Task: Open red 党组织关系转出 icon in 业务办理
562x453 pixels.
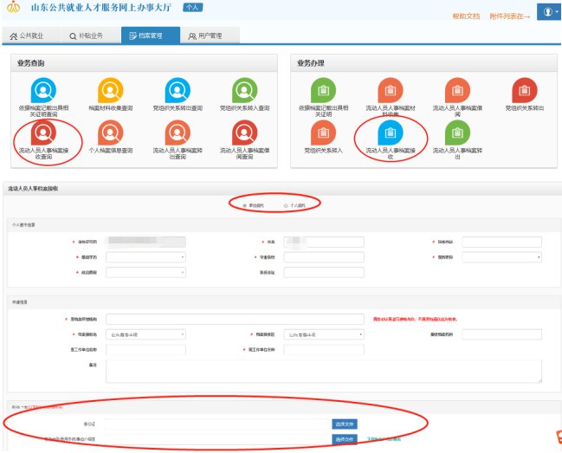Action: click(525, 89)
